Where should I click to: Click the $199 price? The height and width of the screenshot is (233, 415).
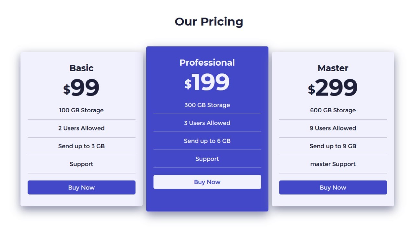point(207,83)
